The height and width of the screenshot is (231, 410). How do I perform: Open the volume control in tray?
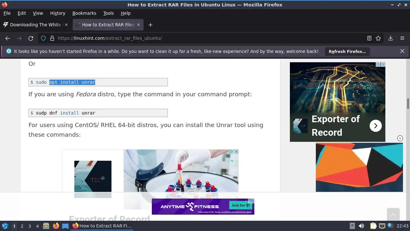tap(361, 226)
